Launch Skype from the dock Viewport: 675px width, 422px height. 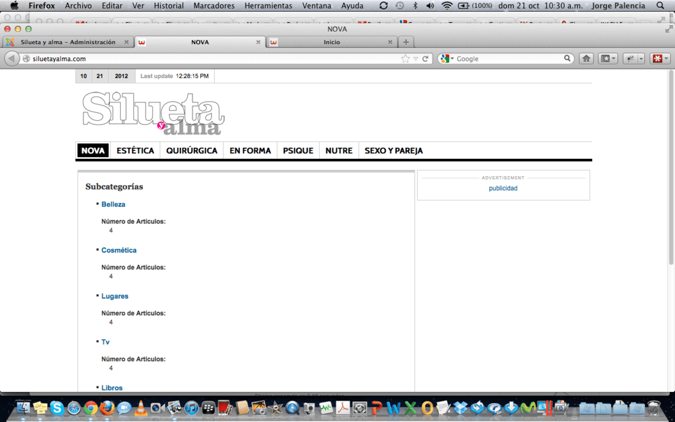tap(57, 407)
